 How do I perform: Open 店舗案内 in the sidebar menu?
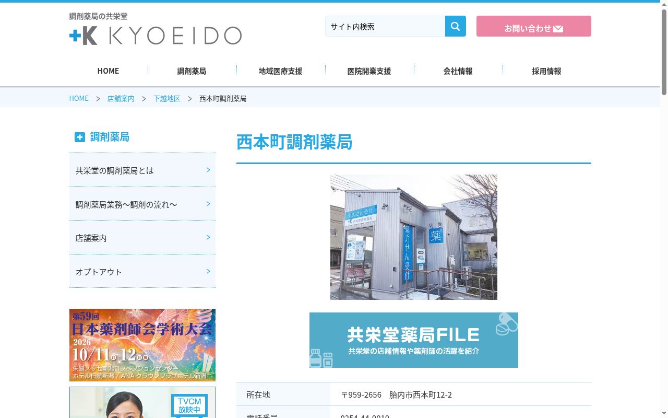pos(142,238)
